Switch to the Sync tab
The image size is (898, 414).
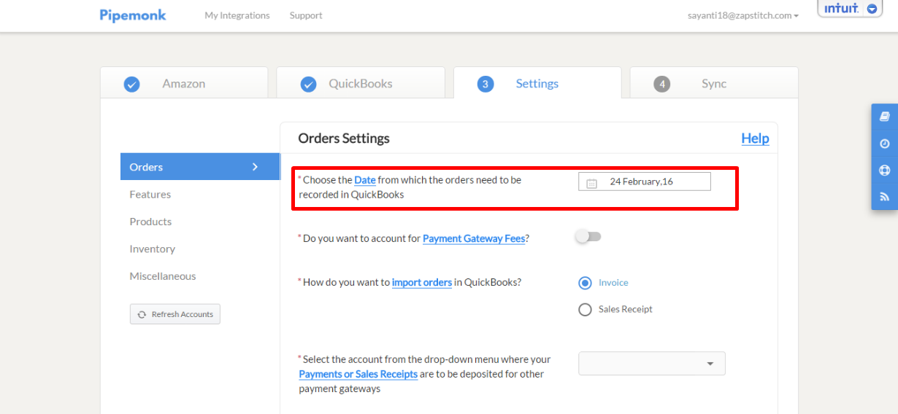click(x=714, y=83)
